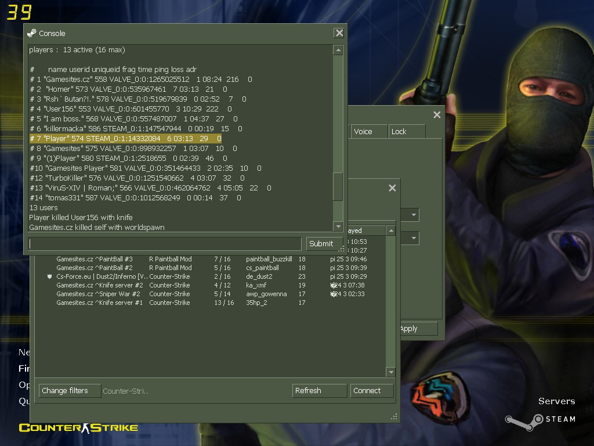
Task: Click the '13 users' console line
Action: click(44, 207)
